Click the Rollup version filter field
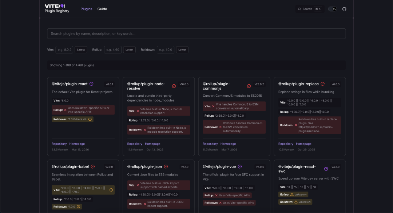Image resolution: width=393 pixels, height=213 pixels. tap(113, 49)
